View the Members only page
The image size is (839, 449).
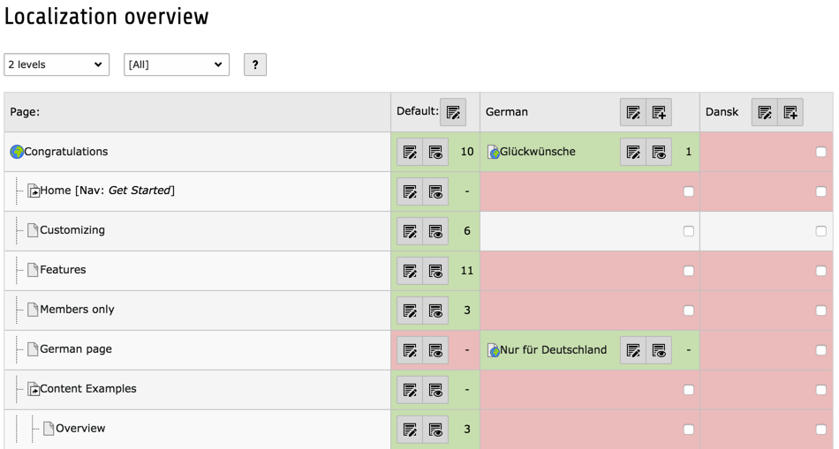coord(435,310)
